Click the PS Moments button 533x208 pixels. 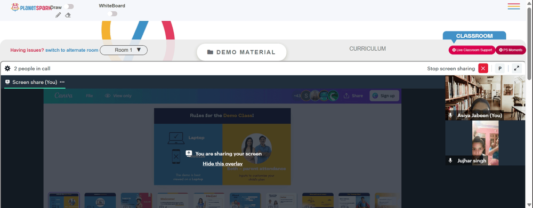point(511,50)
